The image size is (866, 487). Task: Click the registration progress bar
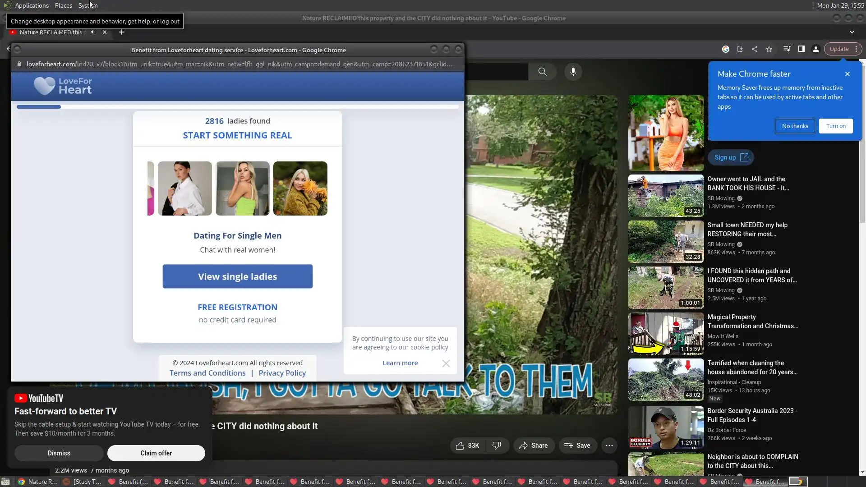pyautogui.click(x=237, y=107)
